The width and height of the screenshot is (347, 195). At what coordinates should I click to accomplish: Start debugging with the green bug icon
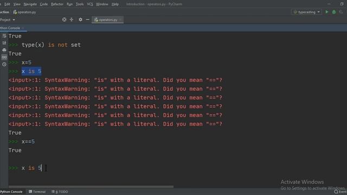[334, 12]
